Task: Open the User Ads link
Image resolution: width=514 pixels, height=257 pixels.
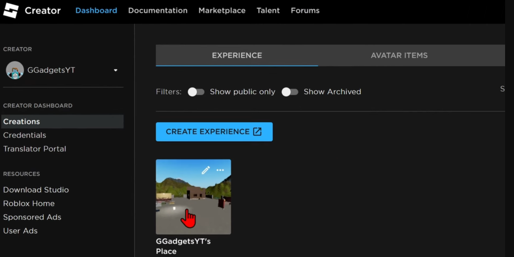Action: click(20, 231)
